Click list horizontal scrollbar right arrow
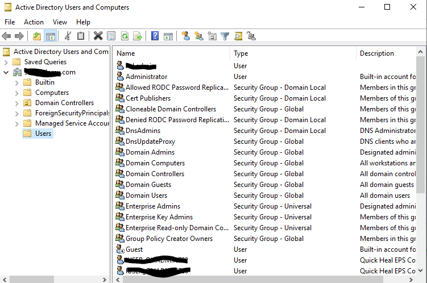The image size is (427, 283). (x=411, y=280)
